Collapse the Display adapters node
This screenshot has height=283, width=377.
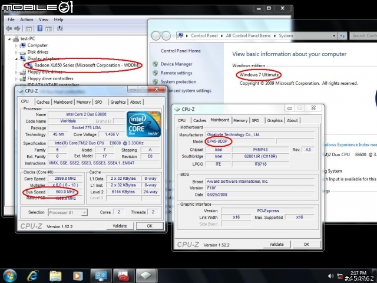click(16, 58)
